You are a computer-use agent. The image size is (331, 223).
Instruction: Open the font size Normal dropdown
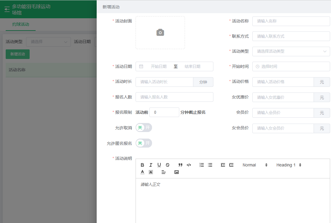[255, 165]
